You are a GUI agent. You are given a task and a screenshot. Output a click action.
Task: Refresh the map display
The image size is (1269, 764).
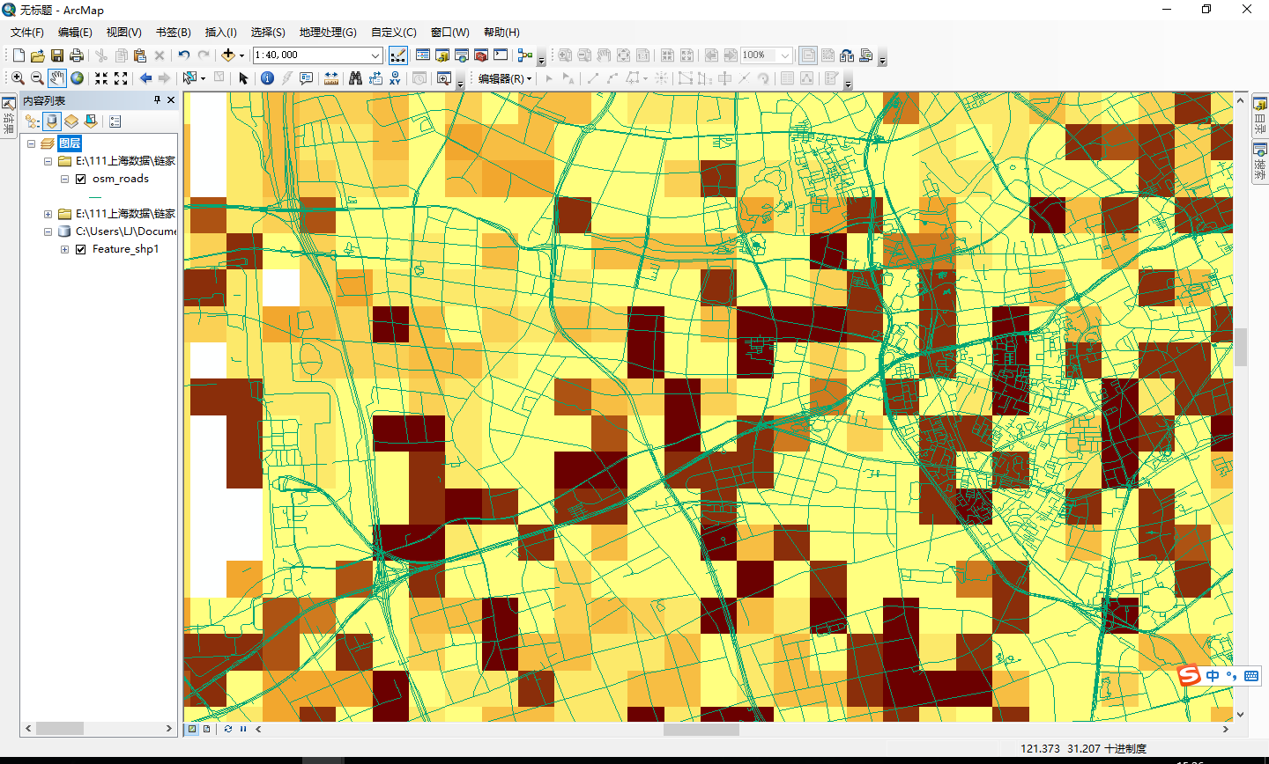click(228, 729)
